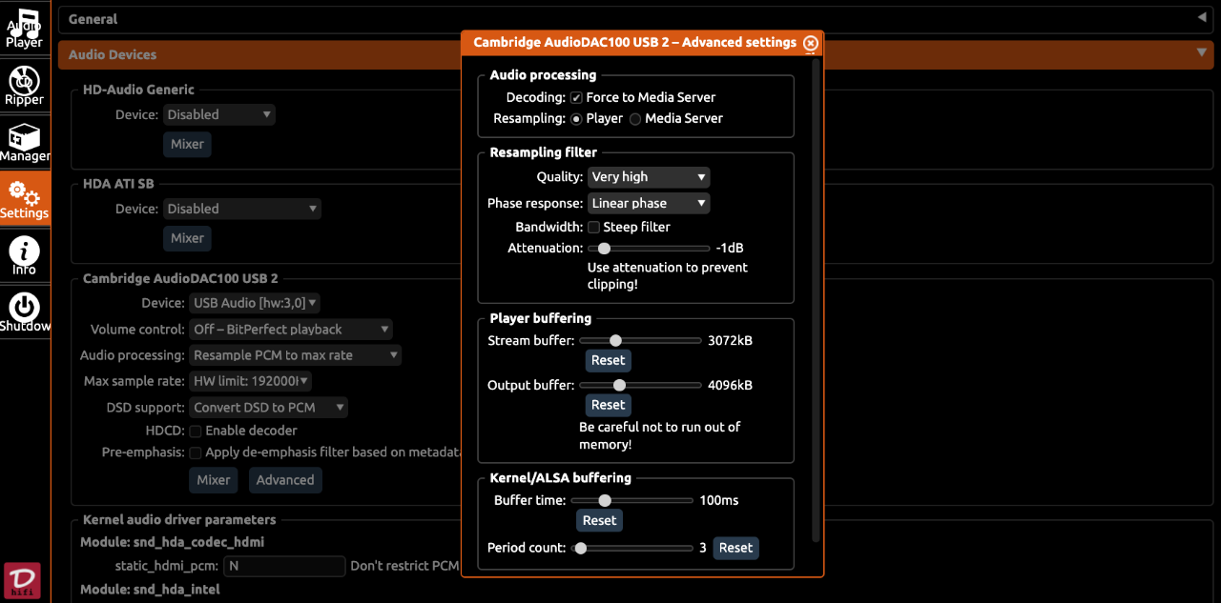Click the 'Player buffering' group heading
1221x603 pixels.
coord(541,318)
